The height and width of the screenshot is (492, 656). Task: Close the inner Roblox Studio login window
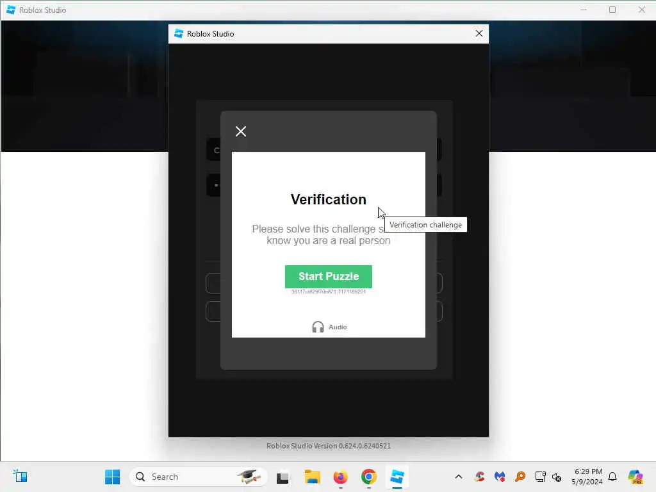479,33
